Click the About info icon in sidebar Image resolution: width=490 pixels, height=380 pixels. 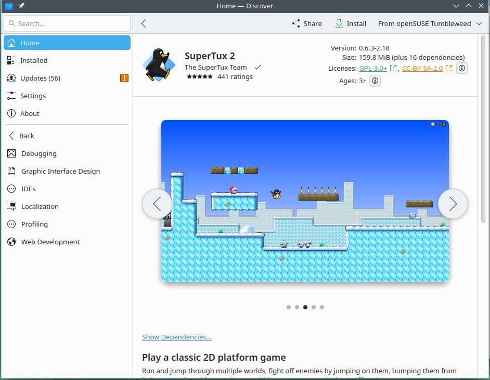(11, 113)
